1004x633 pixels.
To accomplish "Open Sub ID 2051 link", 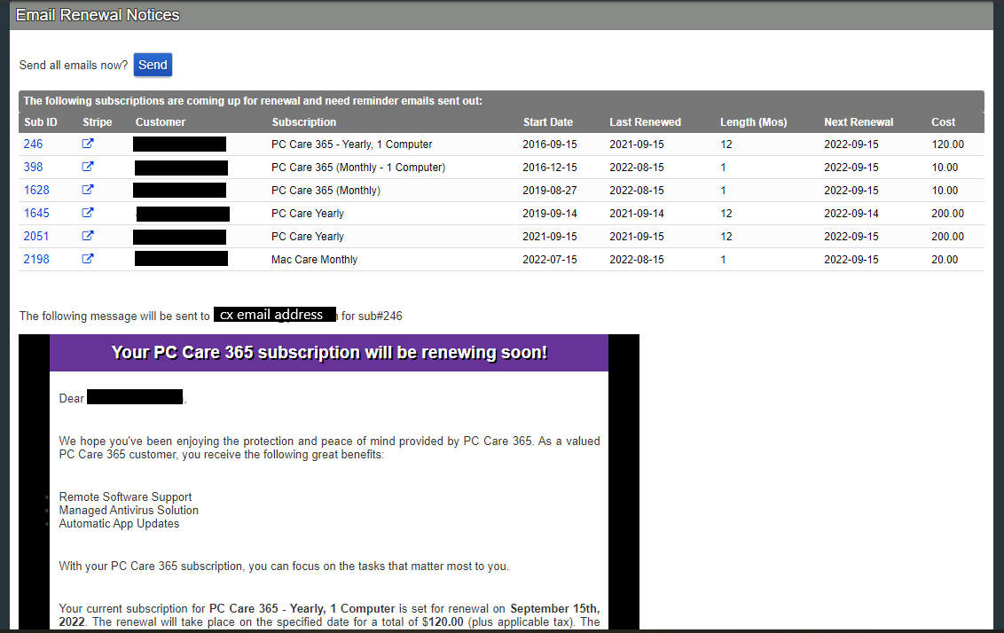I will 36,236.
